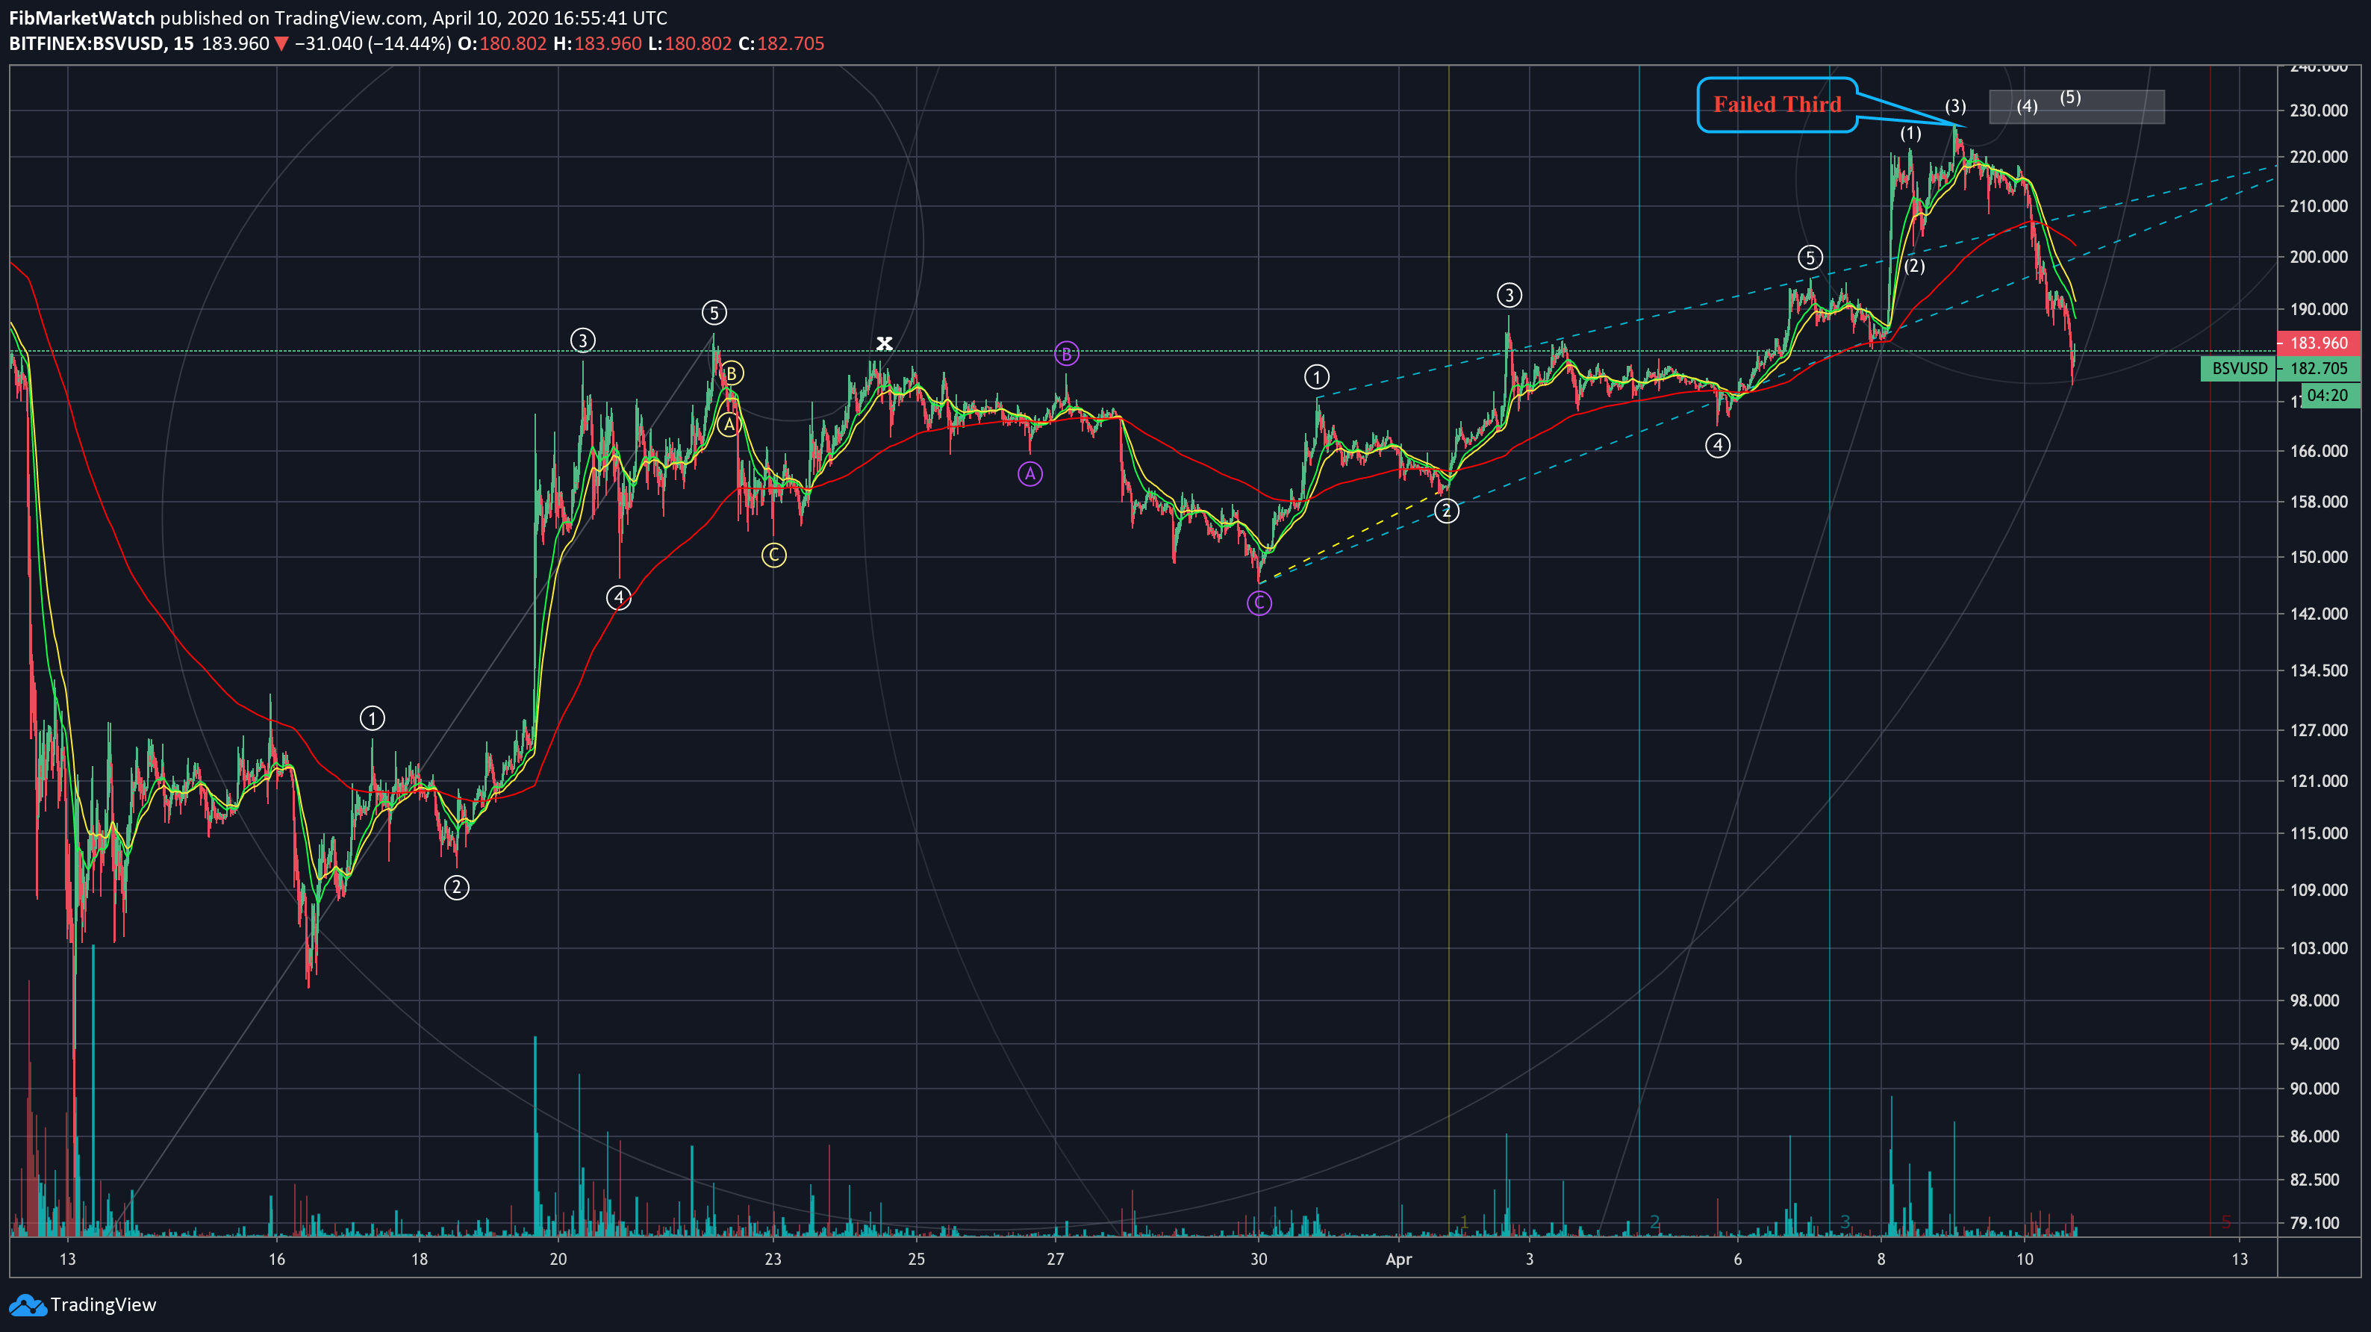Click the 103.000 price axis label
Image resolution: width=2371 pixels, height=1332 pixels.
[2319, 948]
